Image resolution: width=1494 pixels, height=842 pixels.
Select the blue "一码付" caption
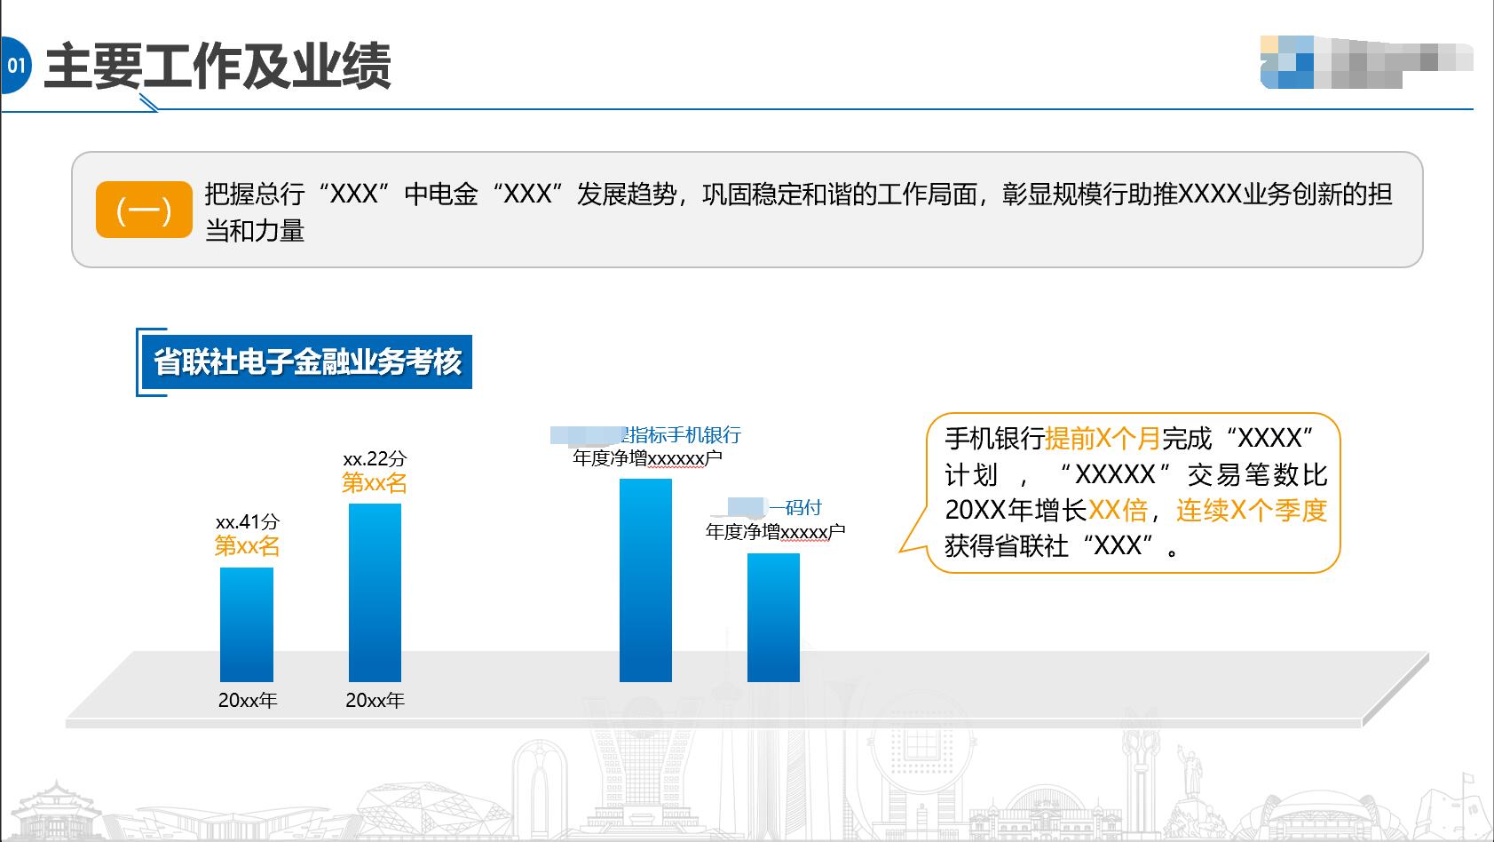(794, 508)
